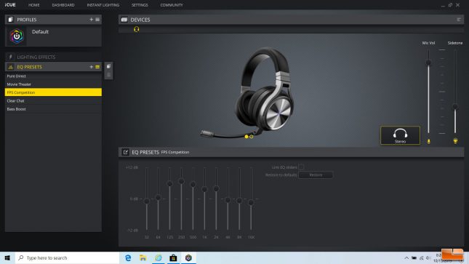Open the EQ Presets list menu
The height and width of the screenshot is (264, 469).
(x=97, y=67)
